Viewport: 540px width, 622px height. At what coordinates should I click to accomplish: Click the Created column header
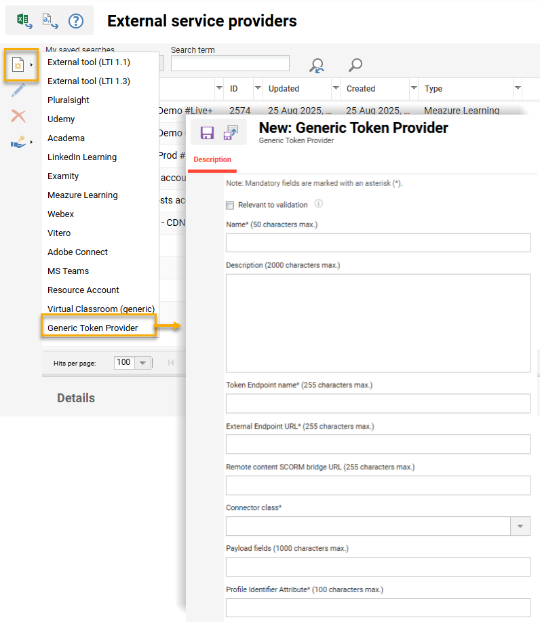361,89
